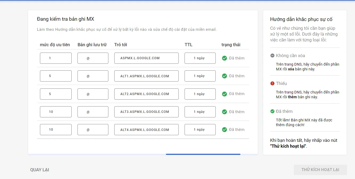Click the THỬ KÍCH HOẠT LẠI button
355x179 pixels.
[x=320, y=170]
